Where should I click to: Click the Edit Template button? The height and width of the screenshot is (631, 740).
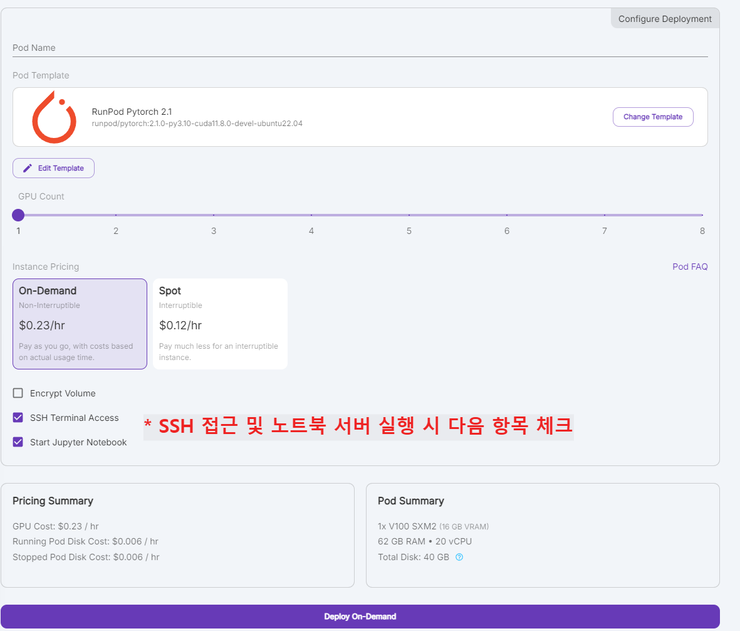[x=53, y=167]
